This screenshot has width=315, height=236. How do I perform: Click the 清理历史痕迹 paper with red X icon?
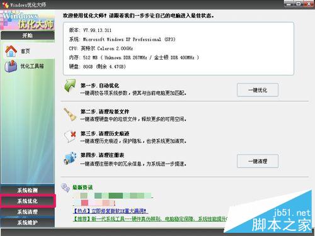click(x=70, y=136)
